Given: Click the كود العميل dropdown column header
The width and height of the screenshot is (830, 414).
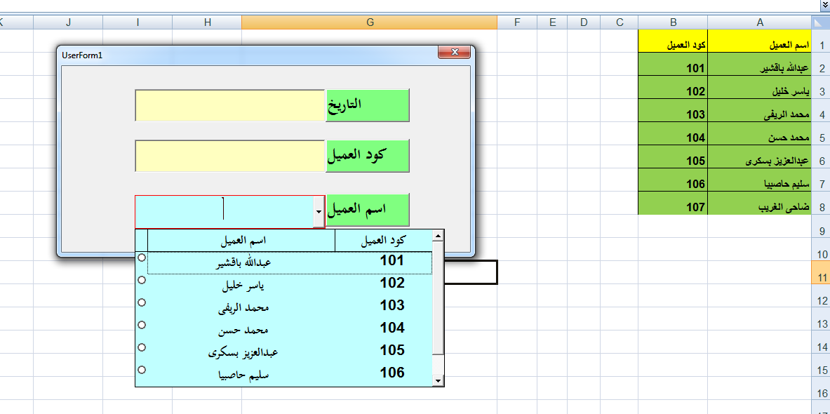Looking at the screenshot, I should tap(383, 241).
